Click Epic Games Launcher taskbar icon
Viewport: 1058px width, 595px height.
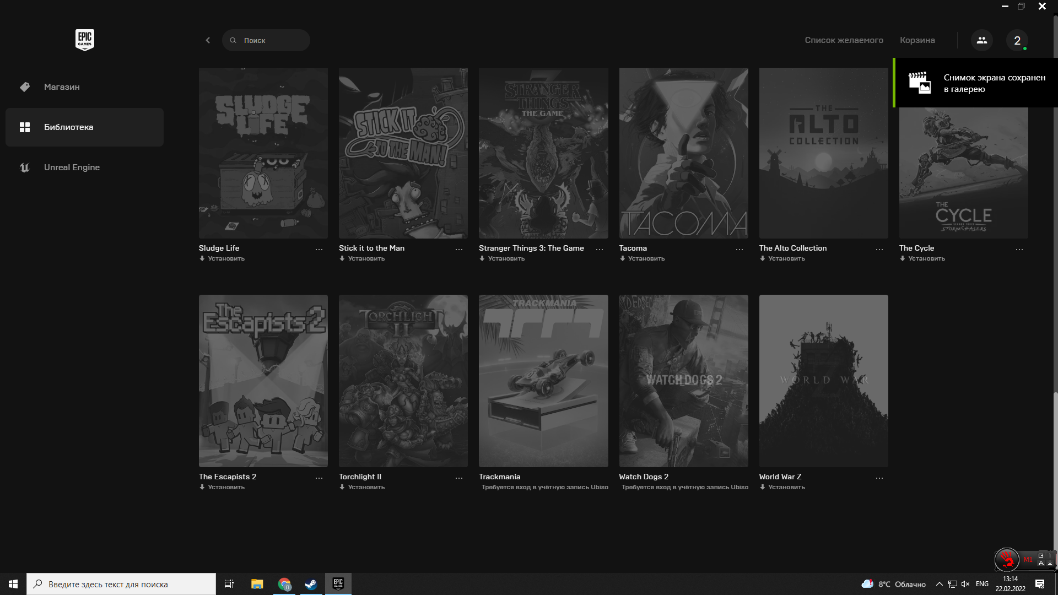coord(338,584)
